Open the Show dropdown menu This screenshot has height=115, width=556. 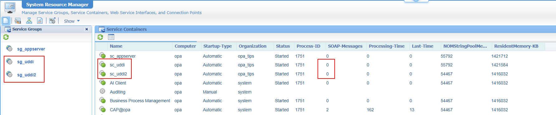[72, 21]
